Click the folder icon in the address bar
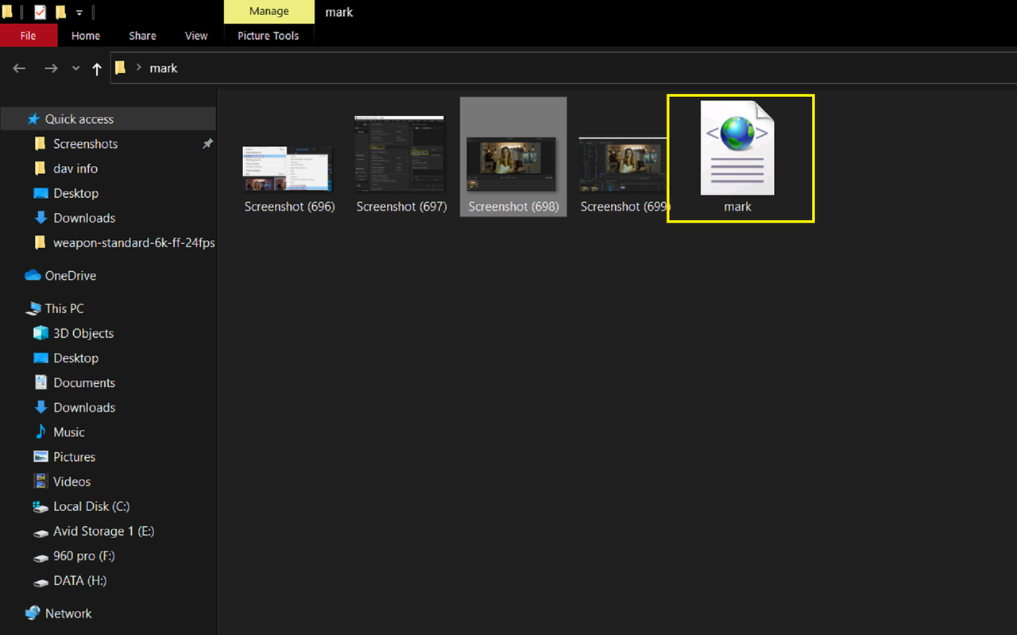The height and width of the screenshot is (635, 1017). (x=120, y=68)
